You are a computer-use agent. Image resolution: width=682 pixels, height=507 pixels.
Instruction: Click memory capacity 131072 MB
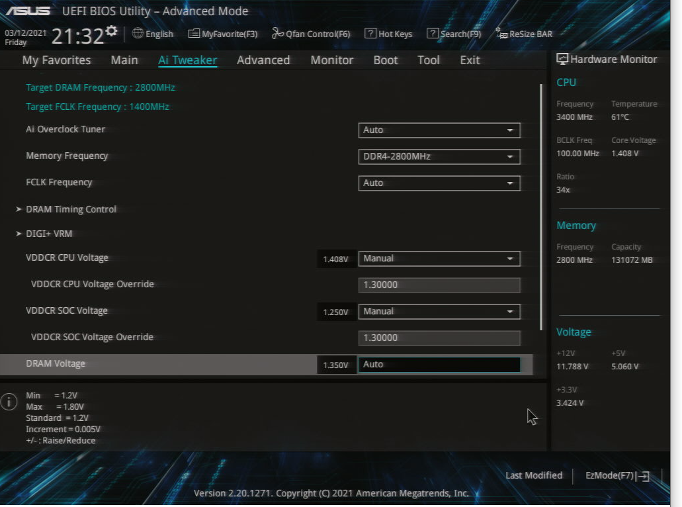[x=632, y=260]
